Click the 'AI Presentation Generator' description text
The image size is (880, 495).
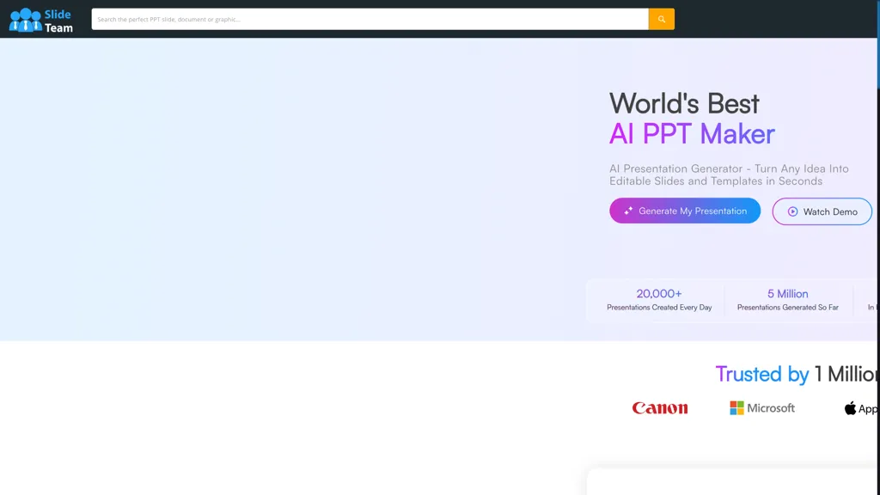(x=729, y=174)
